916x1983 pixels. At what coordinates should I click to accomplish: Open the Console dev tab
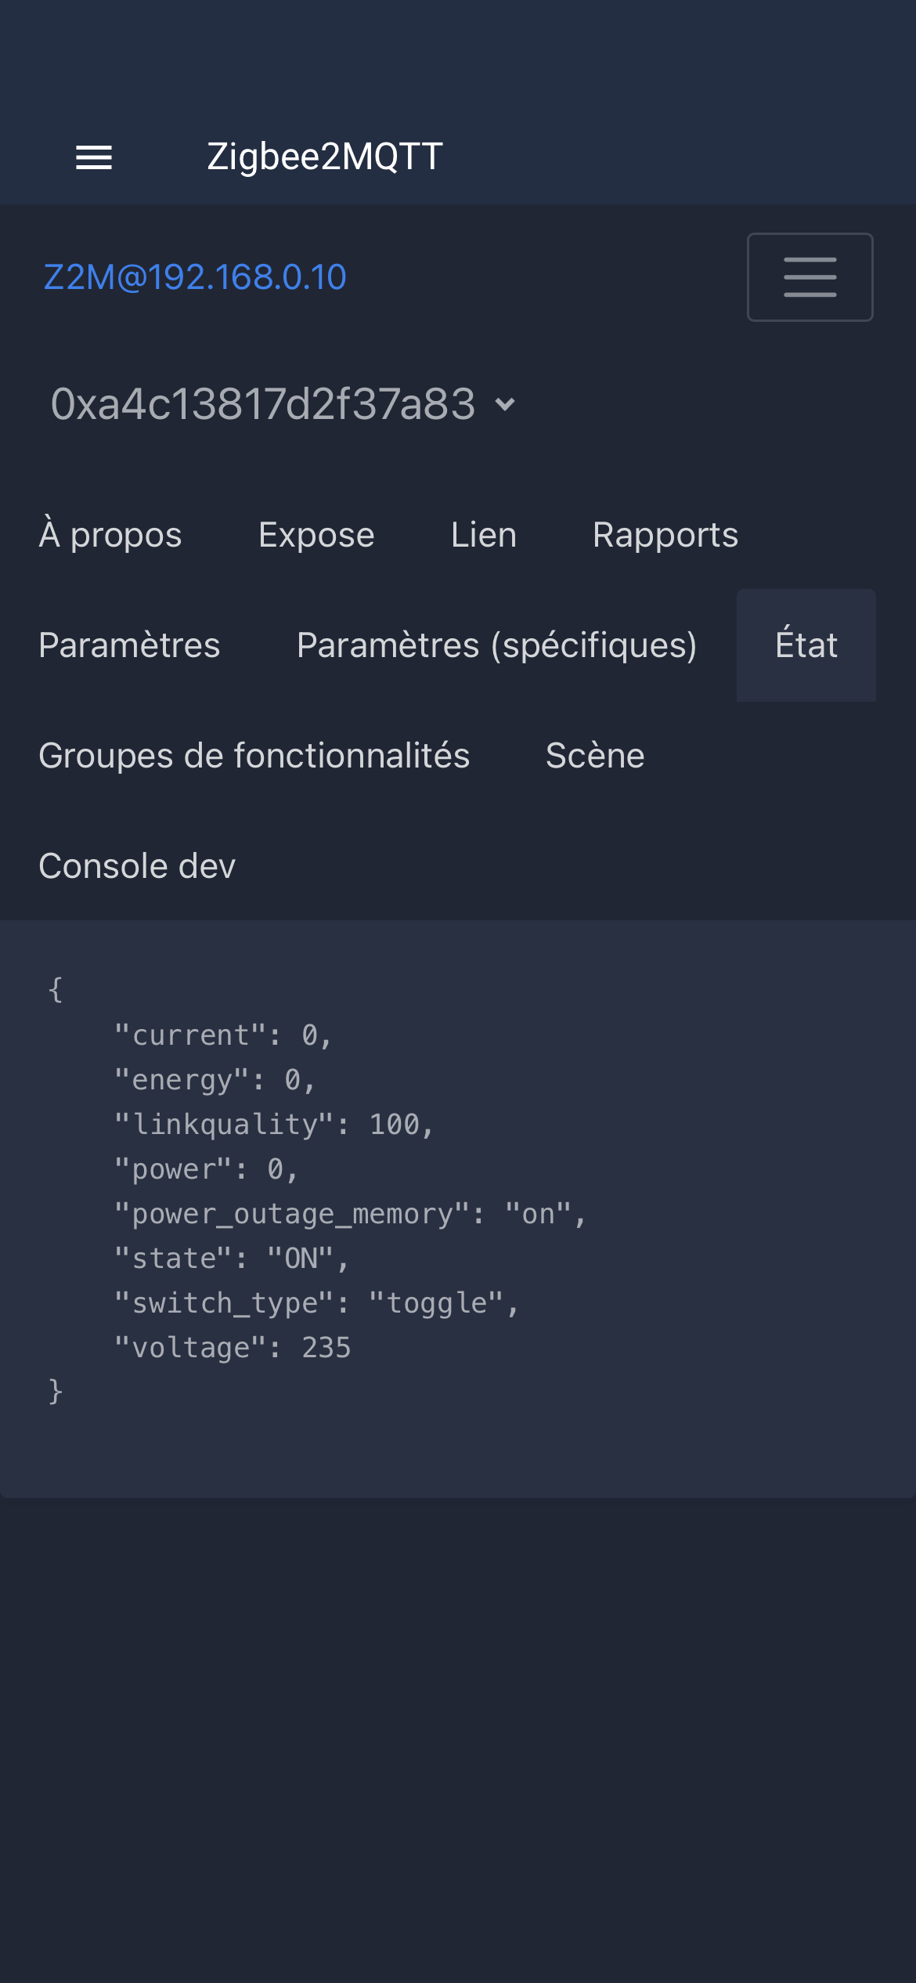pos(137,866)
